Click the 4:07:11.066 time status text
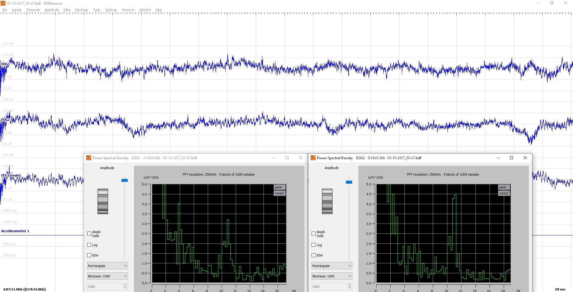Image resolution: width=573 pixels, height=292 pixels. point(24,289)
